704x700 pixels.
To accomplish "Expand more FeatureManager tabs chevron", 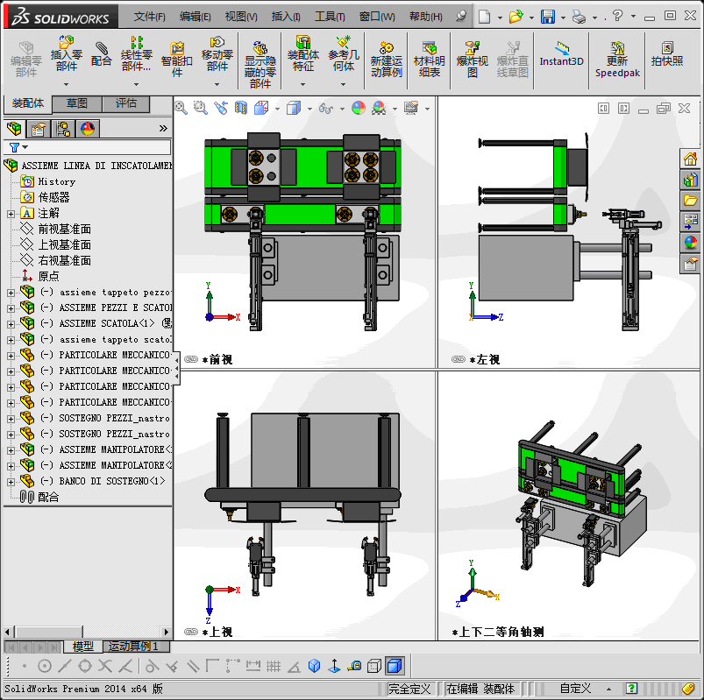I will [x=163, y=129].
